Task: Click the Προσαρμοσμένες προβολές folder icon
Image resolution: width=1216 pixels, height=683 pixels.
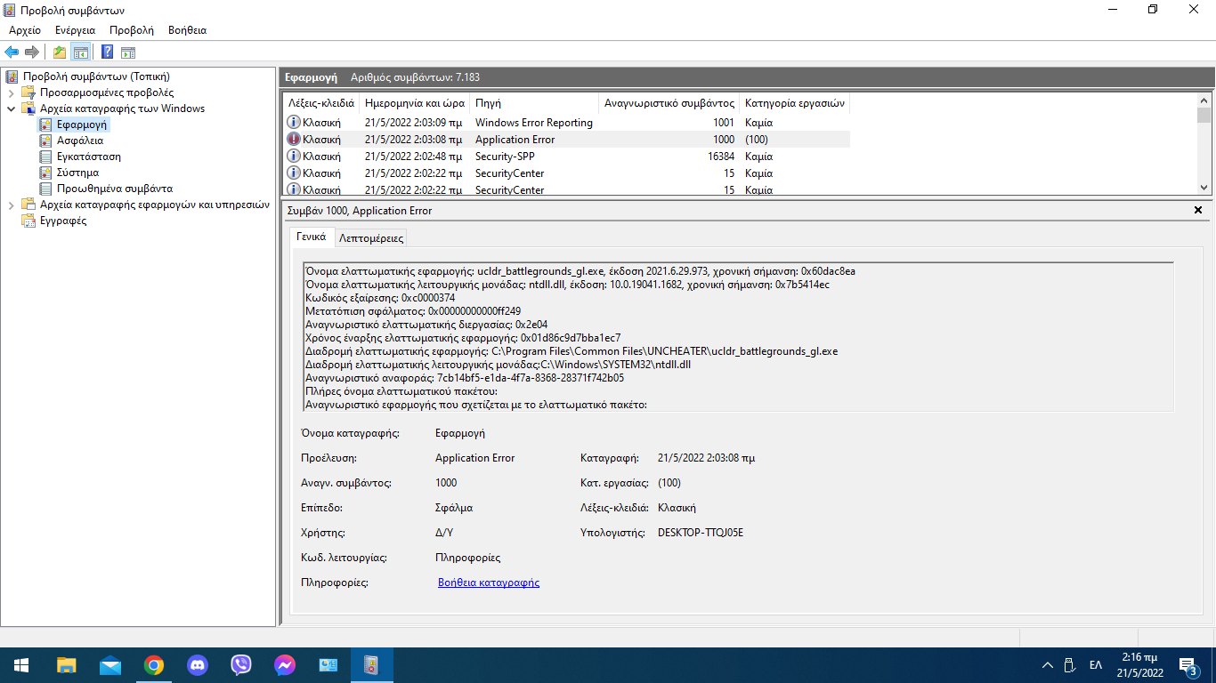Action: click(x=28, y=92)
